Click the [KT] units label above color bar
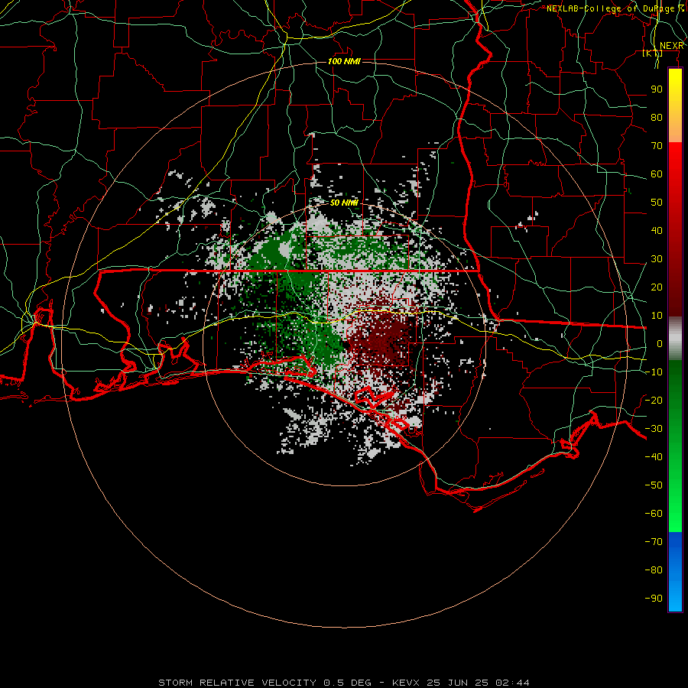This screenshot has width=688, height=688. 653,54
